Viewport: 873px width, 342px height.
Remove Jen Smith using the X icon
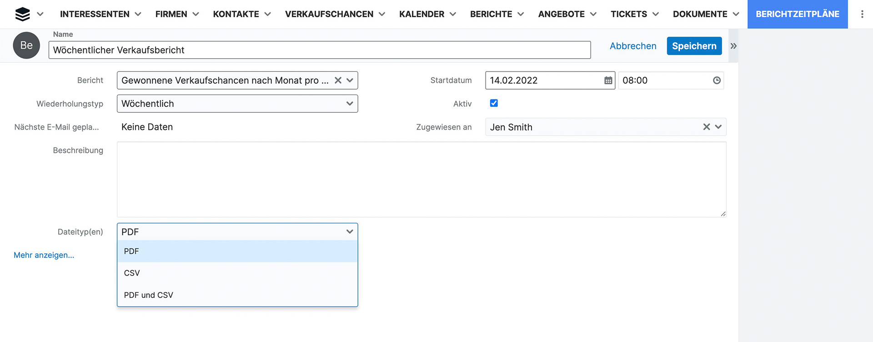(706, 127)
